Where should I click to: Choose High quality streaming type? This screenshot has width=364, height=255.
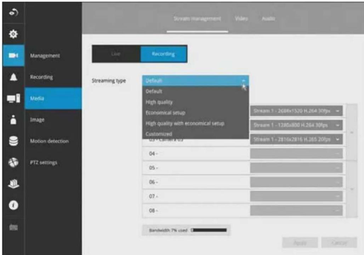pyautogui.click(x=195, y=102)
